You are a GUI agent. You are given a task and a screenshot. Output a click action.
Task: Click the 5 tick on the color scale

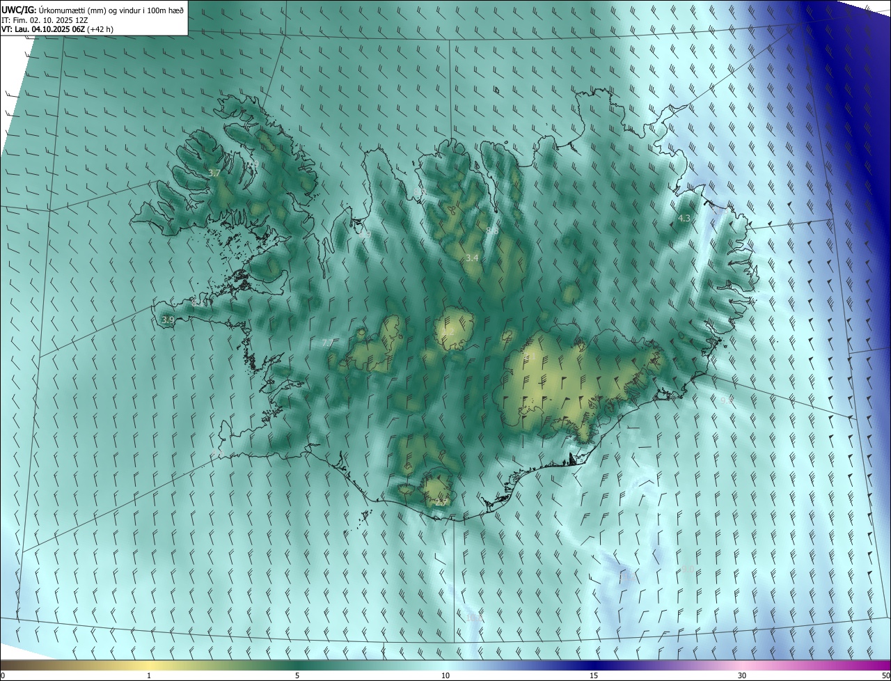297,675
